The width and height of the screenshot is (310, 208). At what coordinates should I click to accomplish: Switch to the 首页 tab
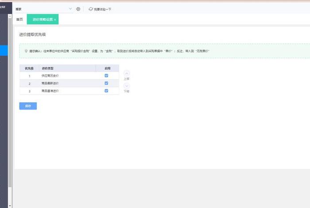[19, 19]
